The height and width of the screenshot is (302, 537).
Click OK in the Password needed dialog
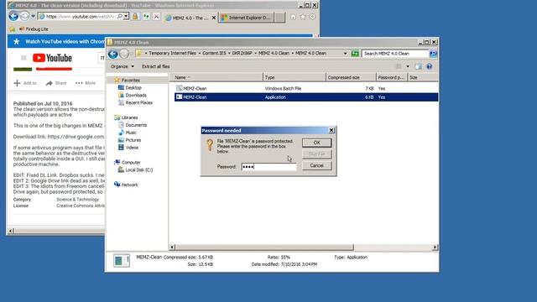[317, 143]
